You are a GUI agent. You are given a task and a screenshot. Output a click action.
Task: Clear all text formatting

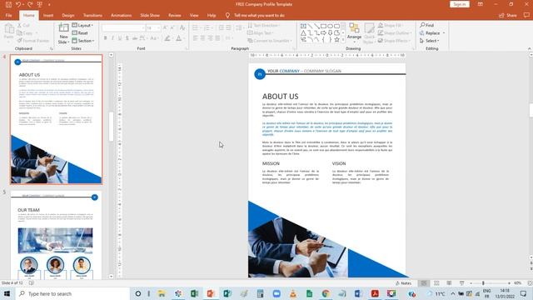[x=182, y=27]
